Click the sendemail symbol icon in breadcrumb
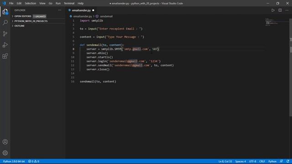This screenshot has width=292, height=164. (x=97, y=16)
